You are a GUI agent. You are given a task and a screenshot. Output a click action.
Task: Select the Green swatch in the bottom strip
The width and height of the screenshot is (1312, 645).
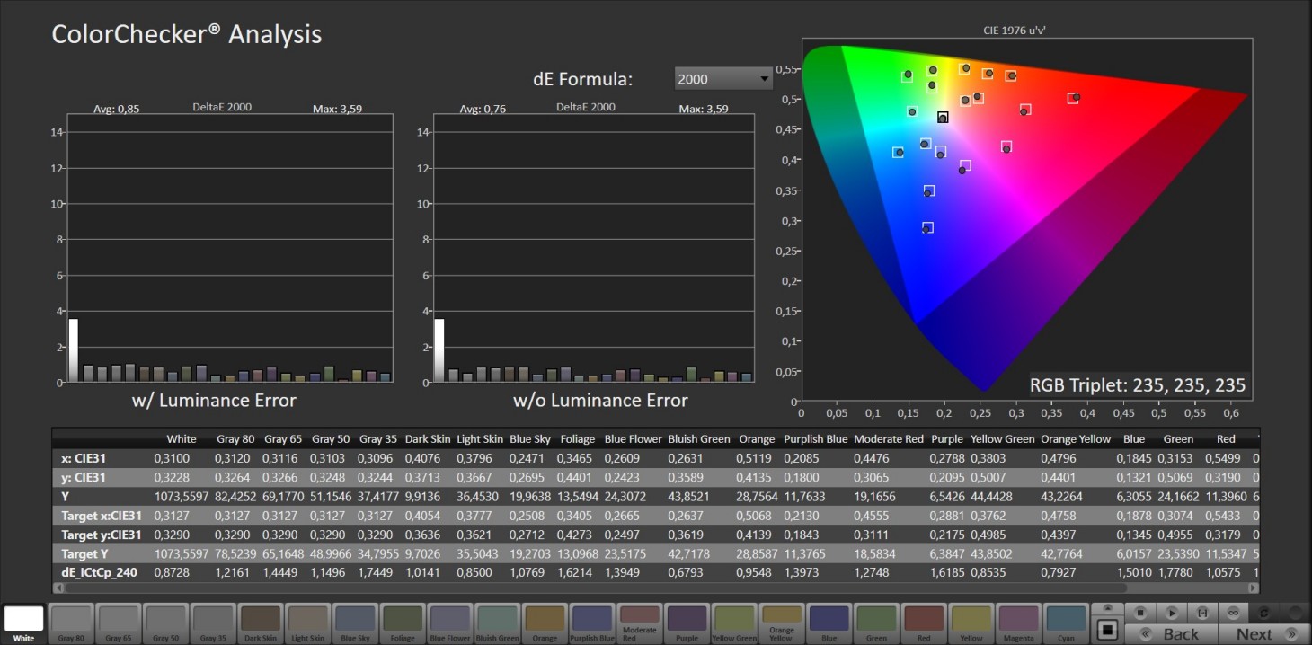876,623
